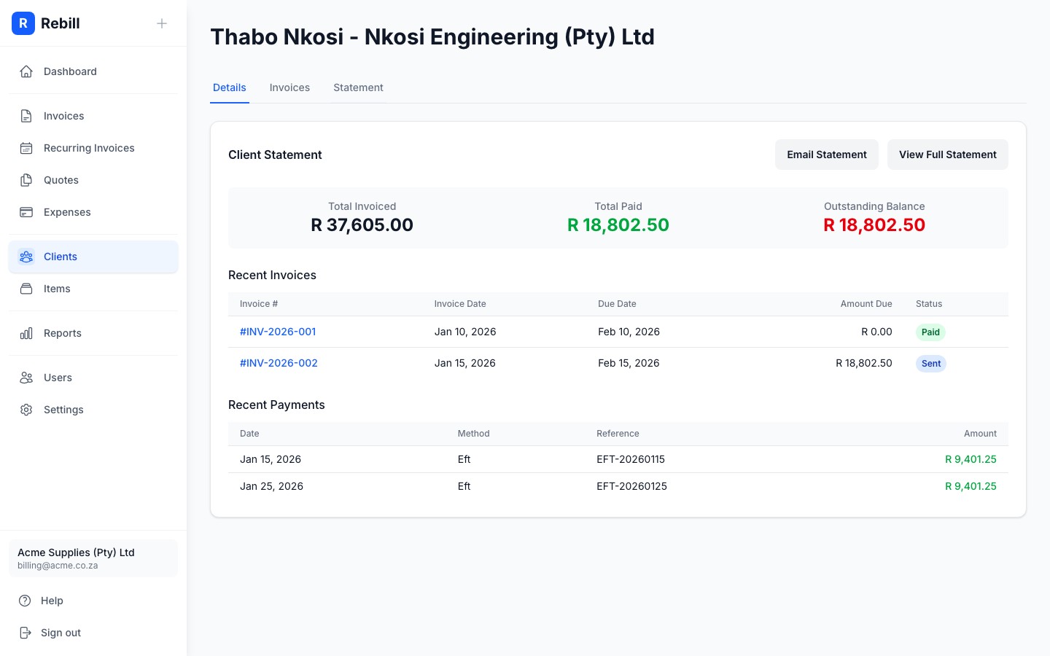Open Settings via the gear icon
The width and height of the screenshot is (1050, 656).
click(26, 410)
